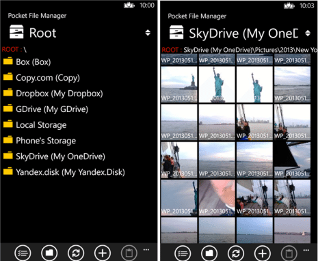Image resolution: width=318 pixels, height=261 pixels.
Task: Open the thumbnail with small white sailboat on water
Action: click(292, 230)
